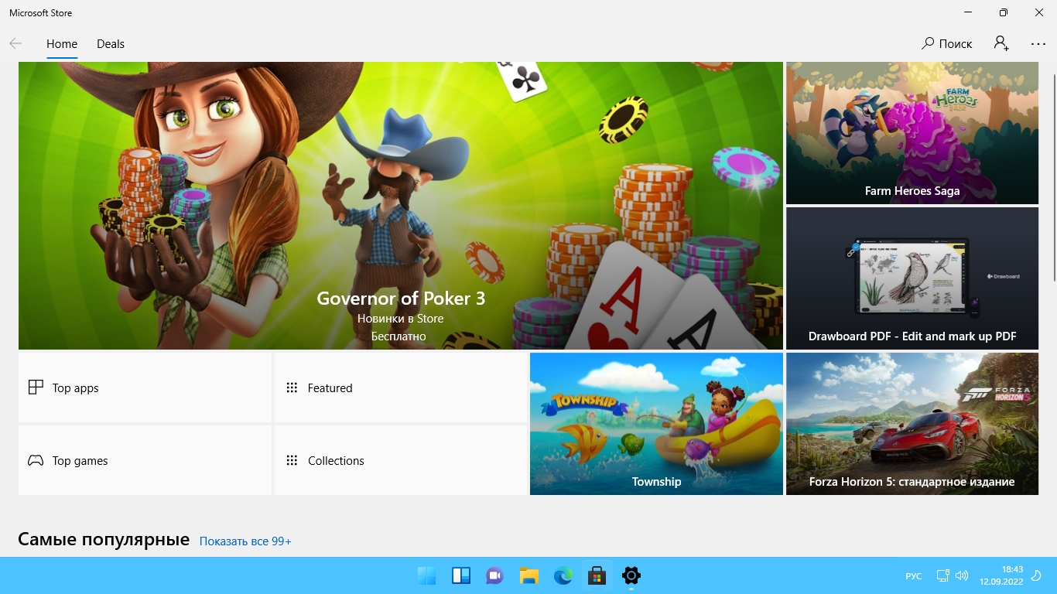
Task: Open the Top apps section
Action: click(145, 387)
